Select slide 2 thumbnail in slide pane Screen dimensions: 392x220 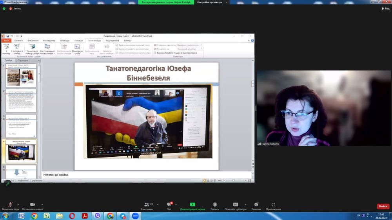point(21,100)
